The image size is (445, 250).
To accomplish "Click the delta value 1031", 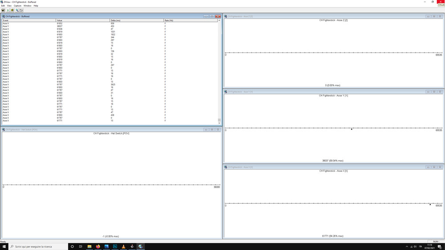I will [x=113, y=32].
